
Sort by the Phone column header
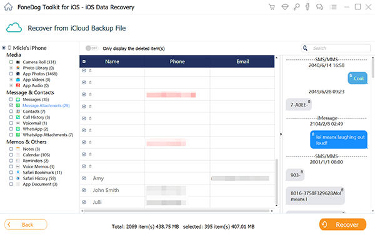coord(177,62)
